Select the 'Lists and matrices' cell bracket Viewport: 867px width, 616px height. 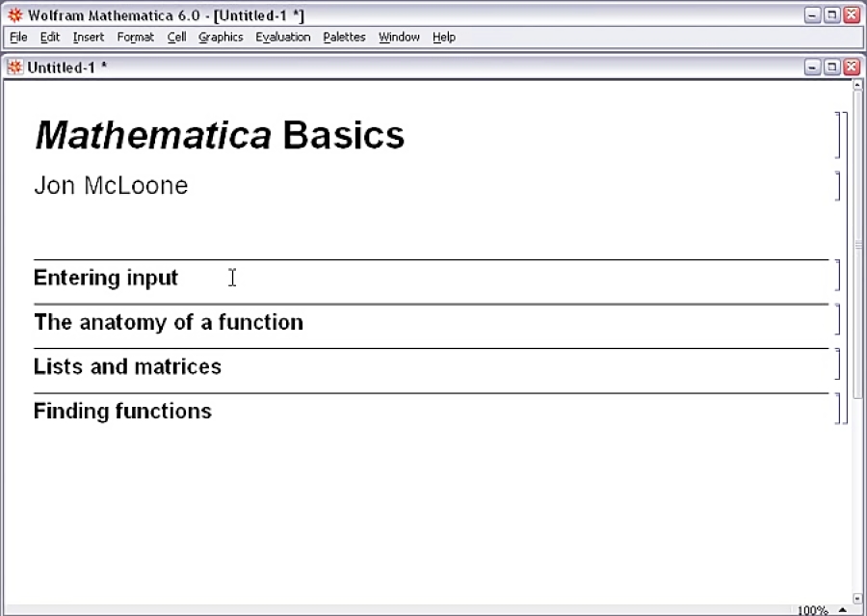837,364
